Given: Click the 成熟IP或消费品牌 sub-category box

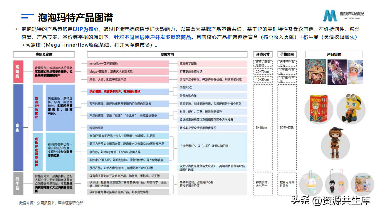Looking at the screenshot, I should point(37,152).
